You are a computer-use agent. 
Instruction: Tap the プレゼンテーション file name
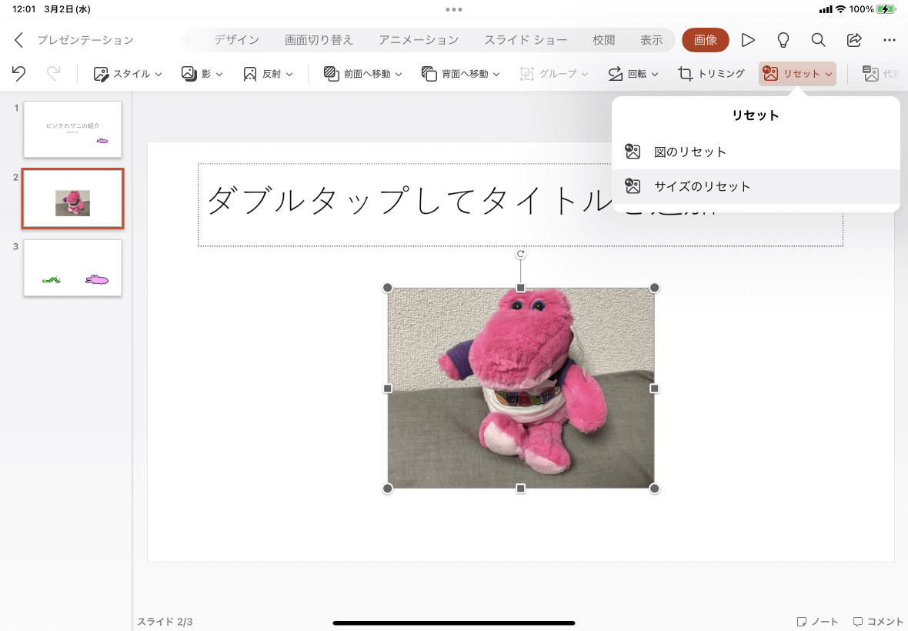[x=85, y=40]
